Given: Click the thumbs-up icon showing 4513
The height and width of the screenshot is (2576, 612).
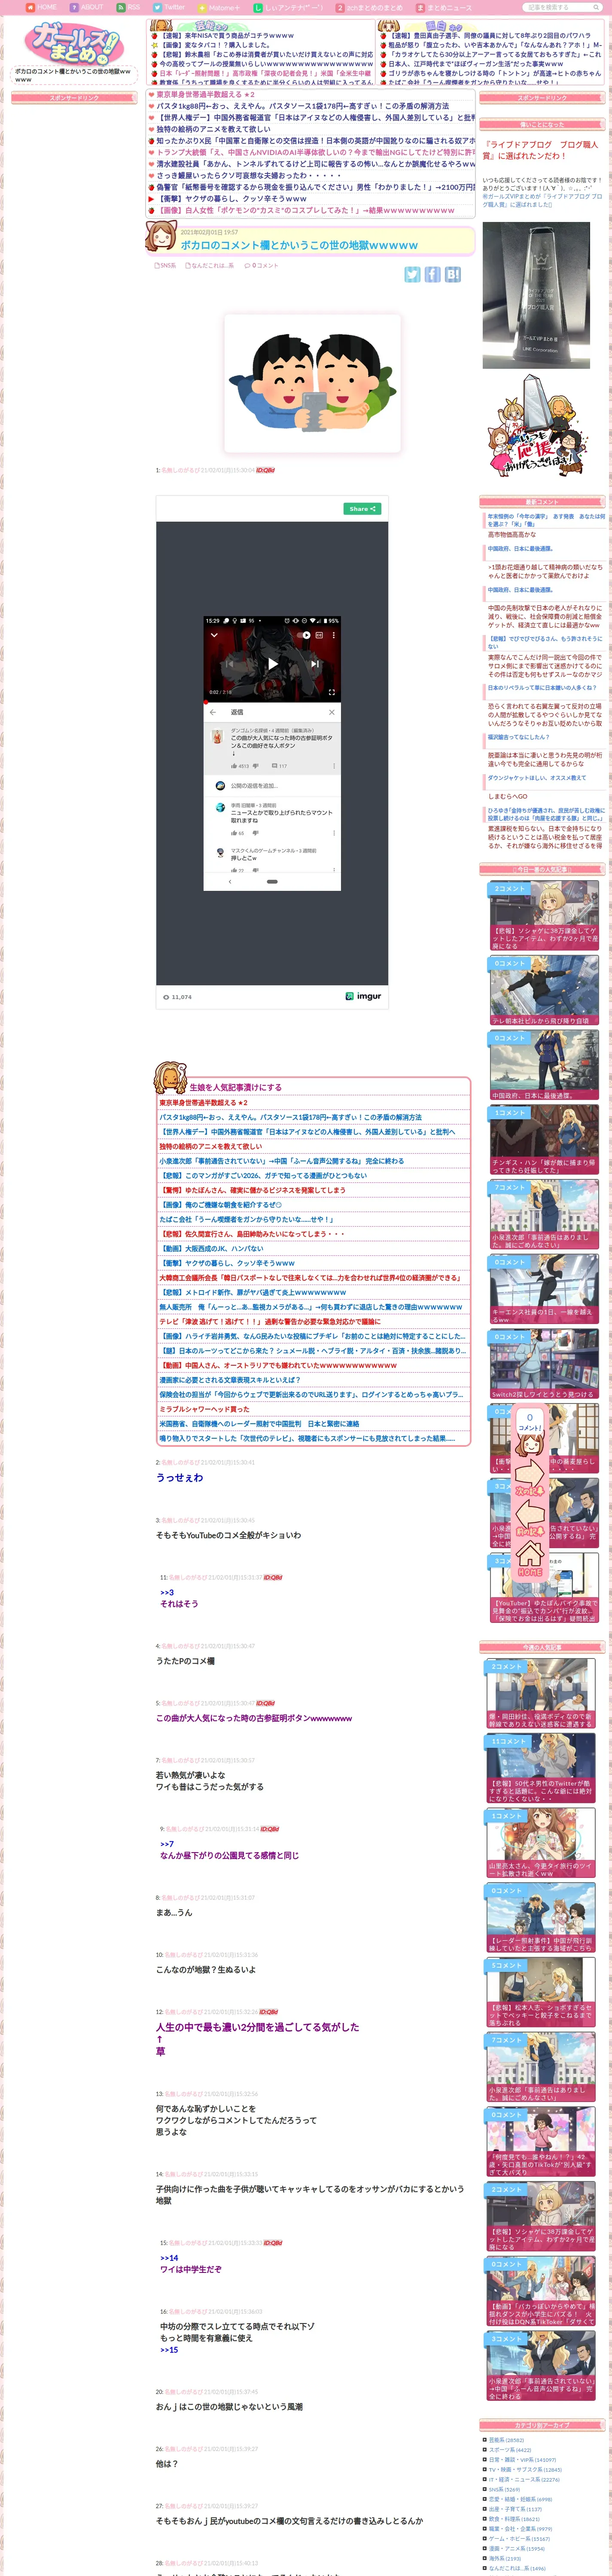Looking at the screenshot, I should (x=235, y=766).
